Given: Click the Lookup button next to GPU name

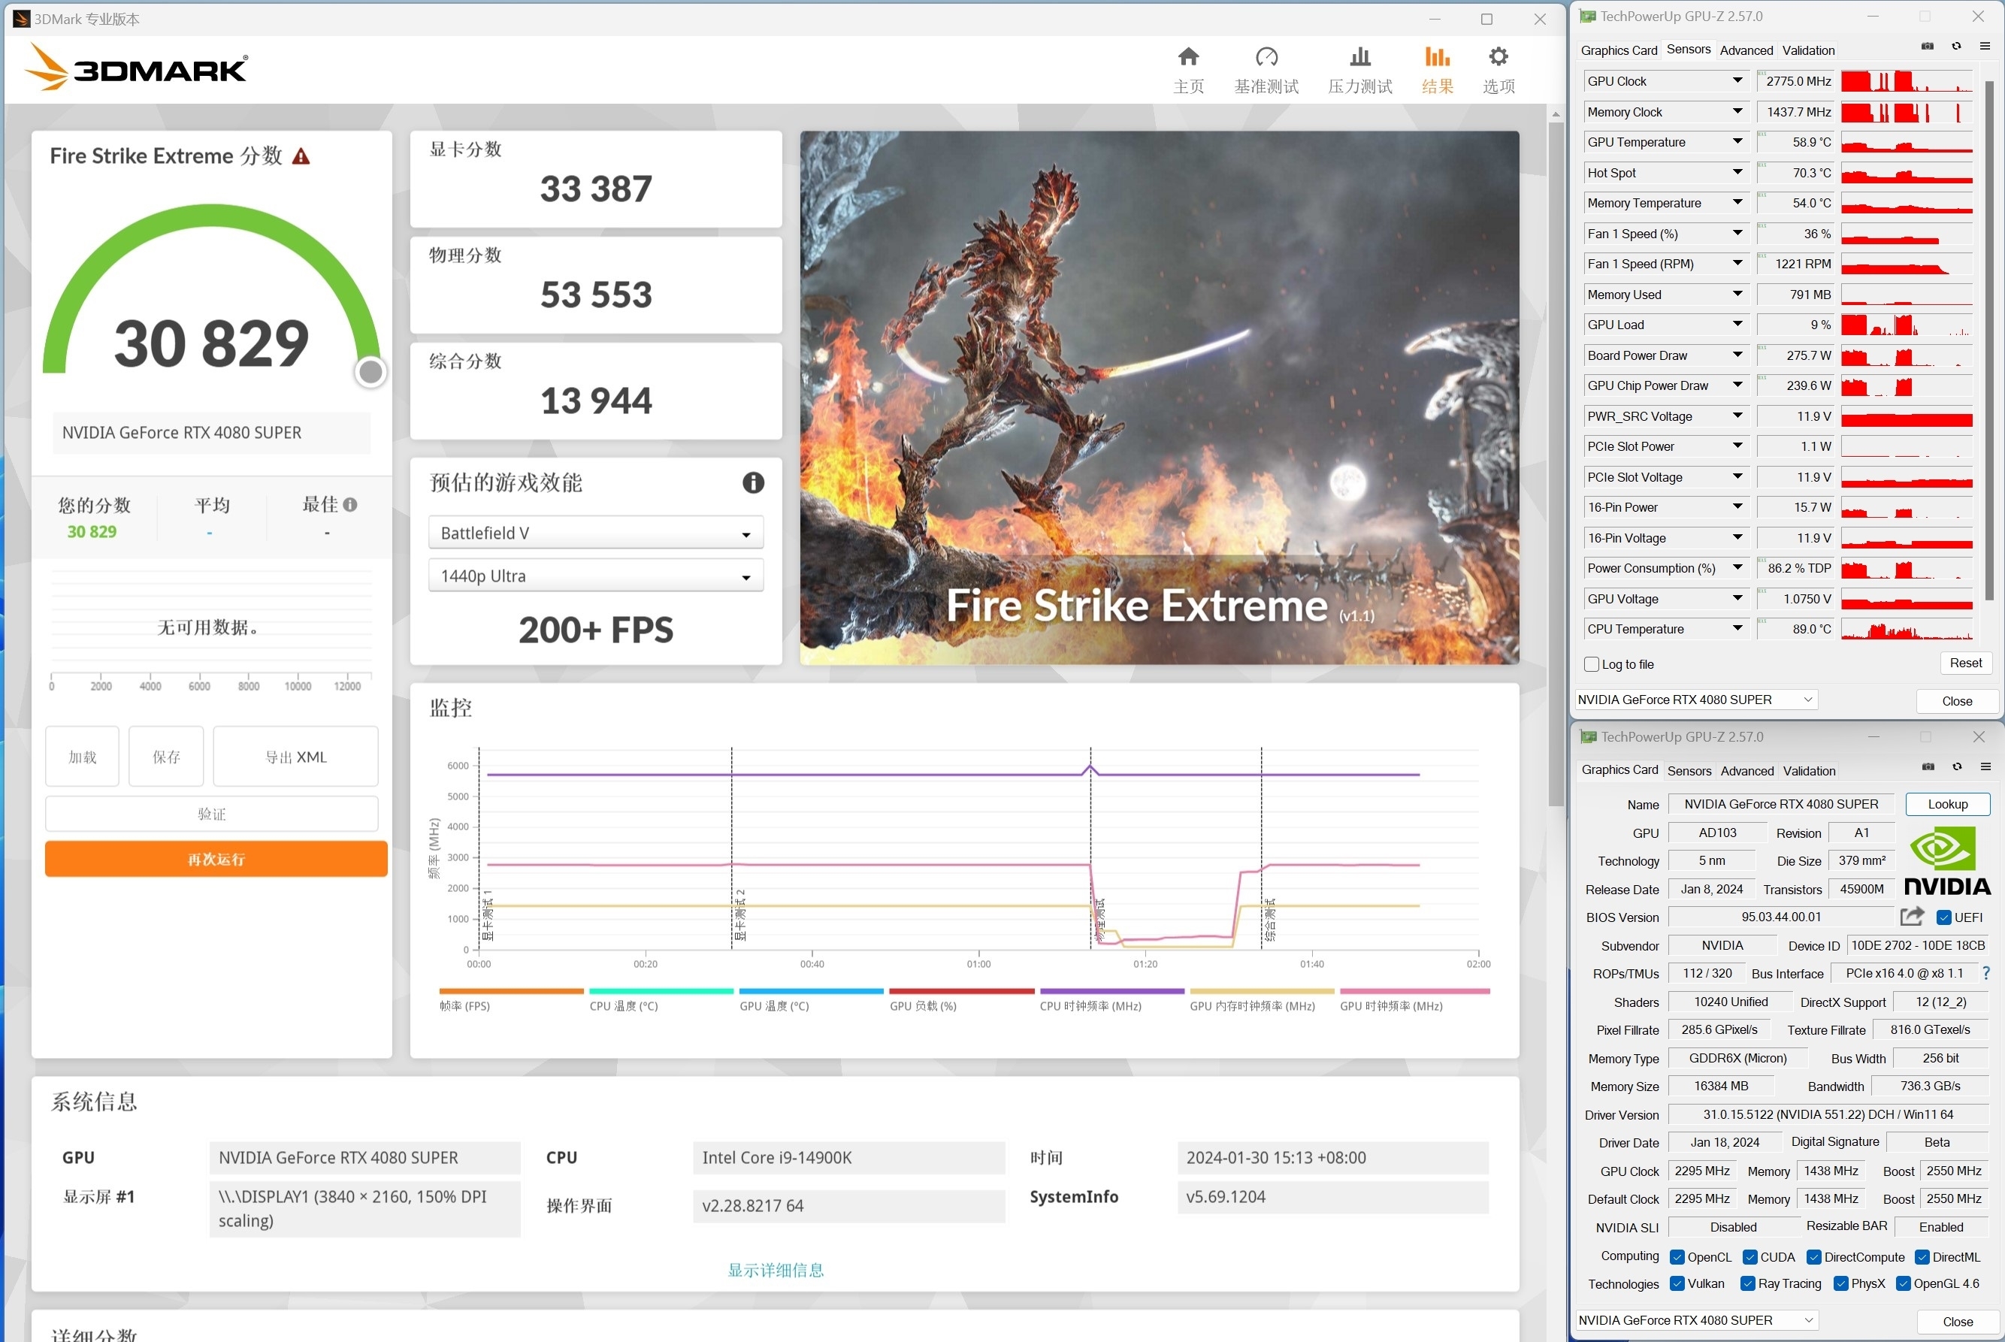Looking at the screenshot, I should (1947, 804).
